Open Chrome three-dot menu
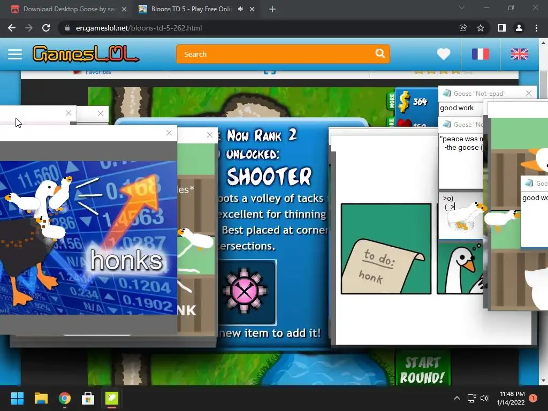Screen dimensions: 548x411 [x=536, y=28]
